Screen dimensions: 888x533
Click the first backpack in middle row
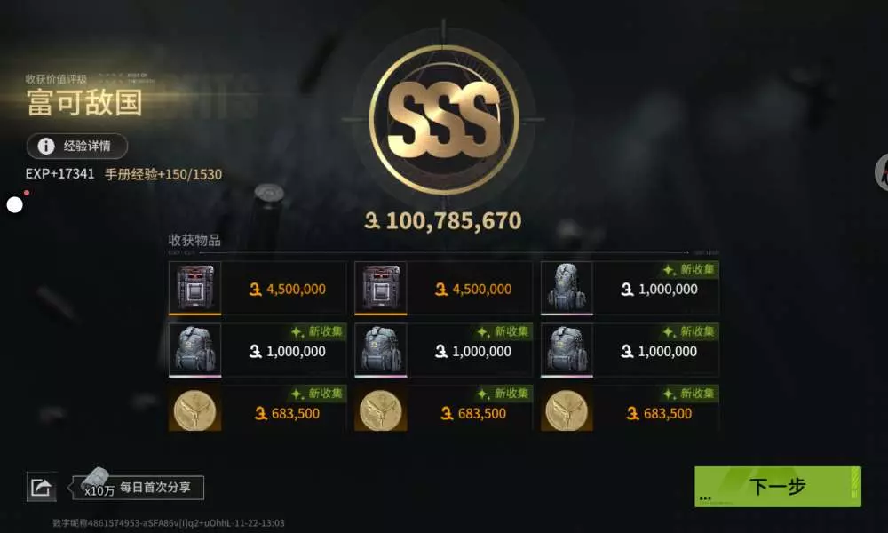pyautogui.click(x=258, y=351)
